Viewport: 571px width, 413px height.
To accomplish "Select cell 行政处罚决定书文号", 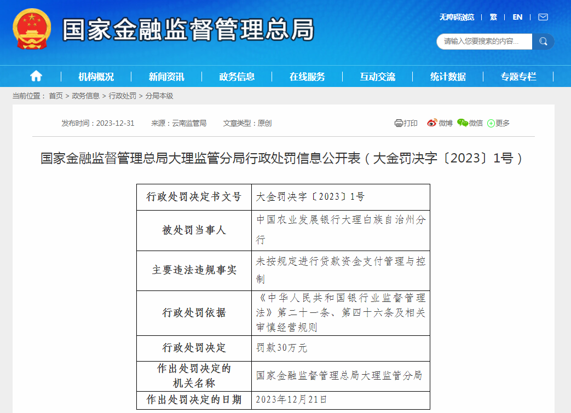I will tap(194, 197).
